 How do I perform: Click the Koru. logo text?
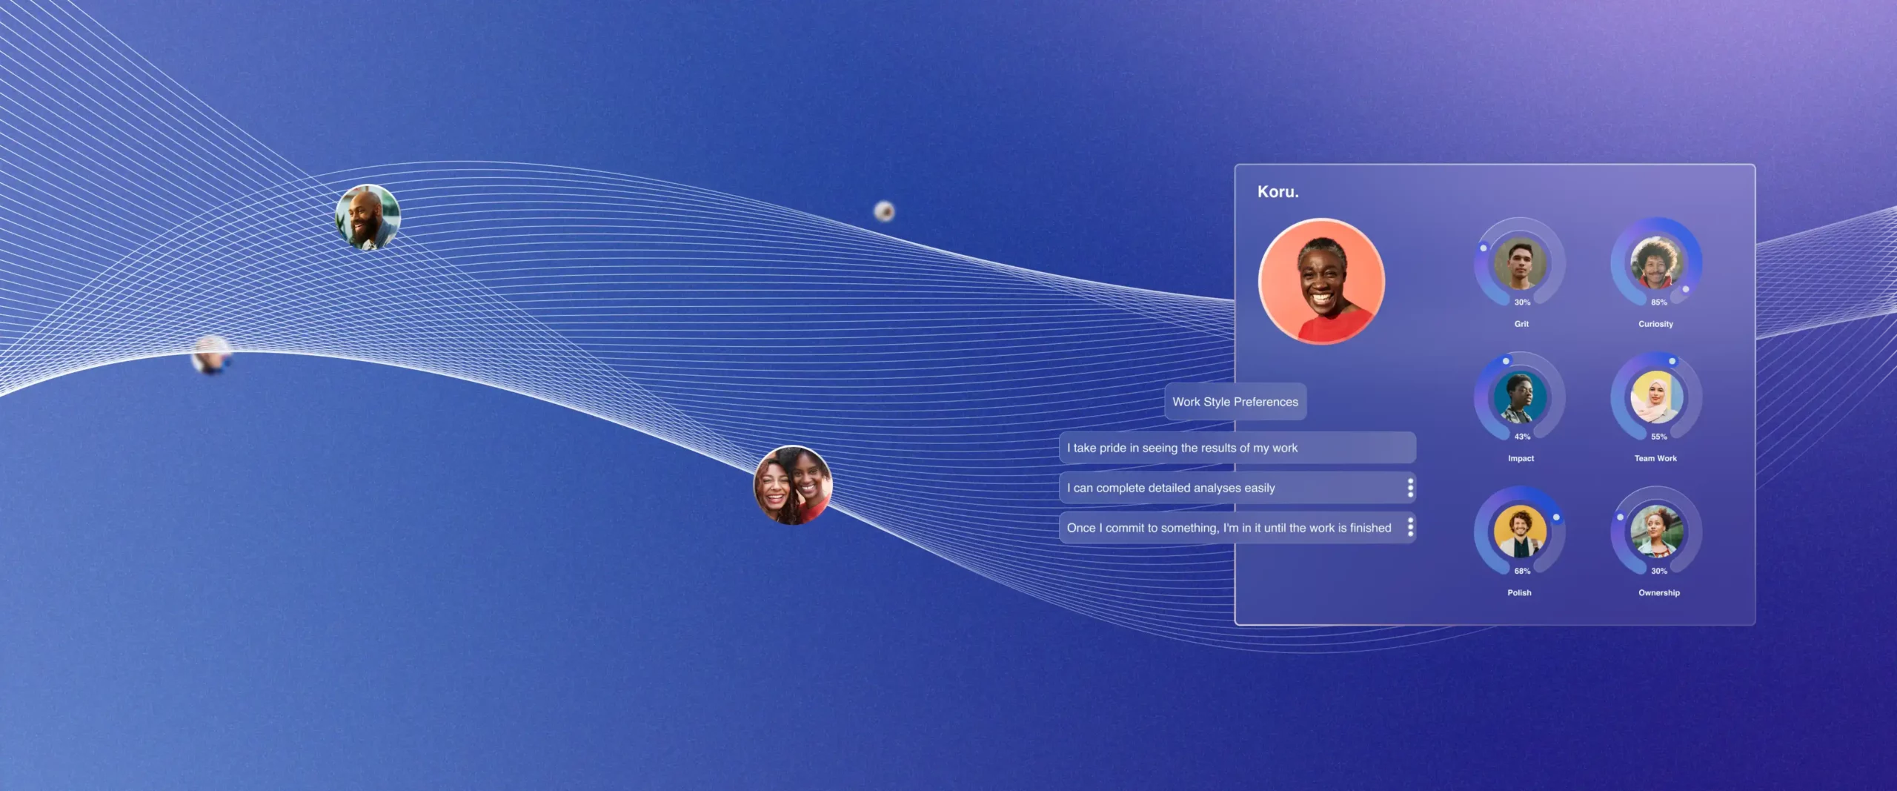click(x=1278, y=191)
